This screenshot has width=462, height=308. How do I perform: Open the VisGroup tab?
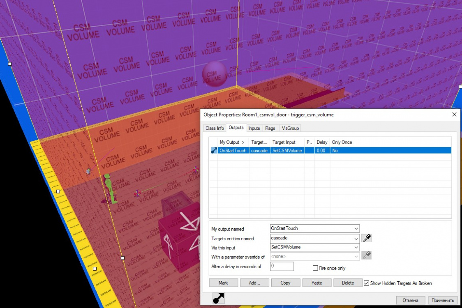(290, 128)
